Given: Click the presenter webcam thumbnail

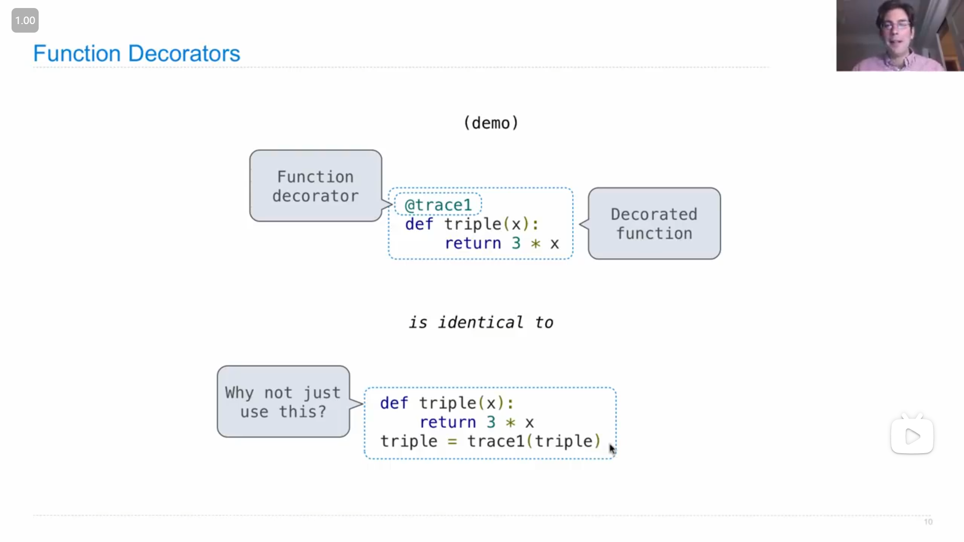Looking at the screenshot, I should 900,36.
